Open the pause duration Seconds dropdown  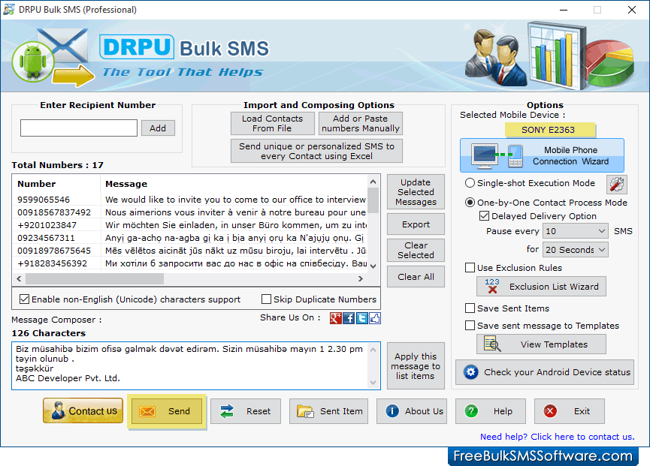576,250
